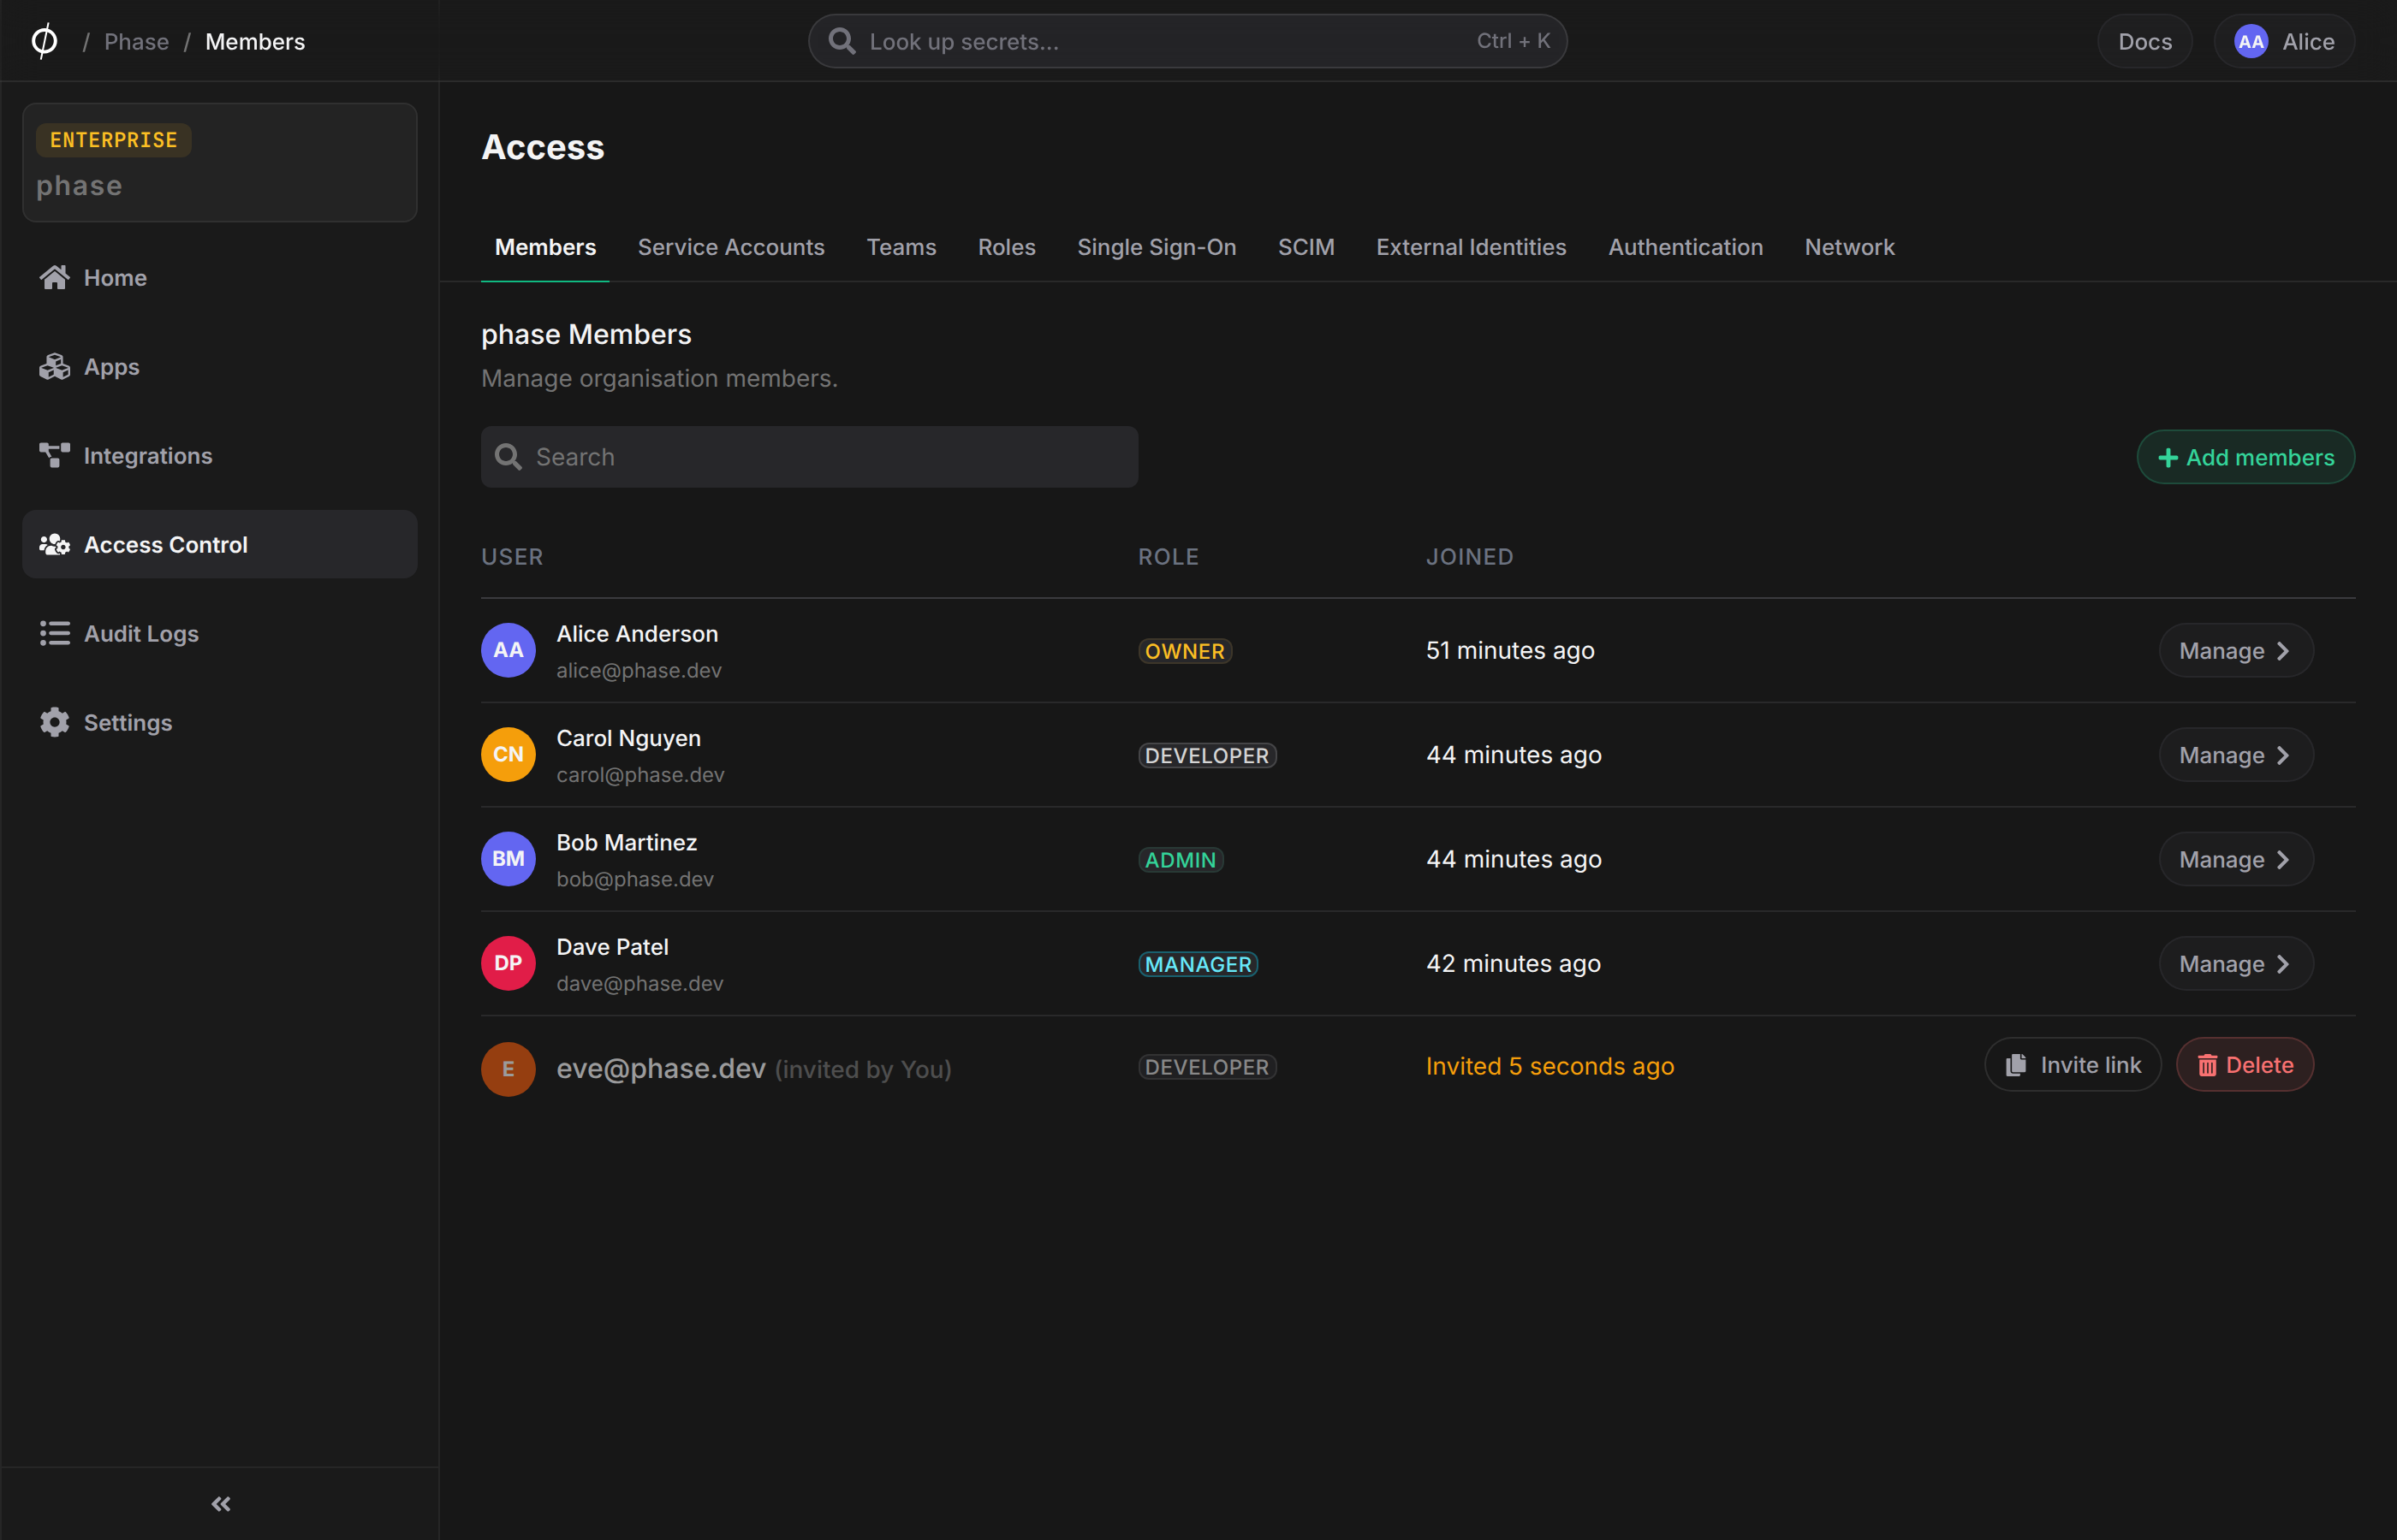This screenshot has height=1540, width=2397.
Task: Open the Single Sign-On tab
Action: (x=1156, y=247)
